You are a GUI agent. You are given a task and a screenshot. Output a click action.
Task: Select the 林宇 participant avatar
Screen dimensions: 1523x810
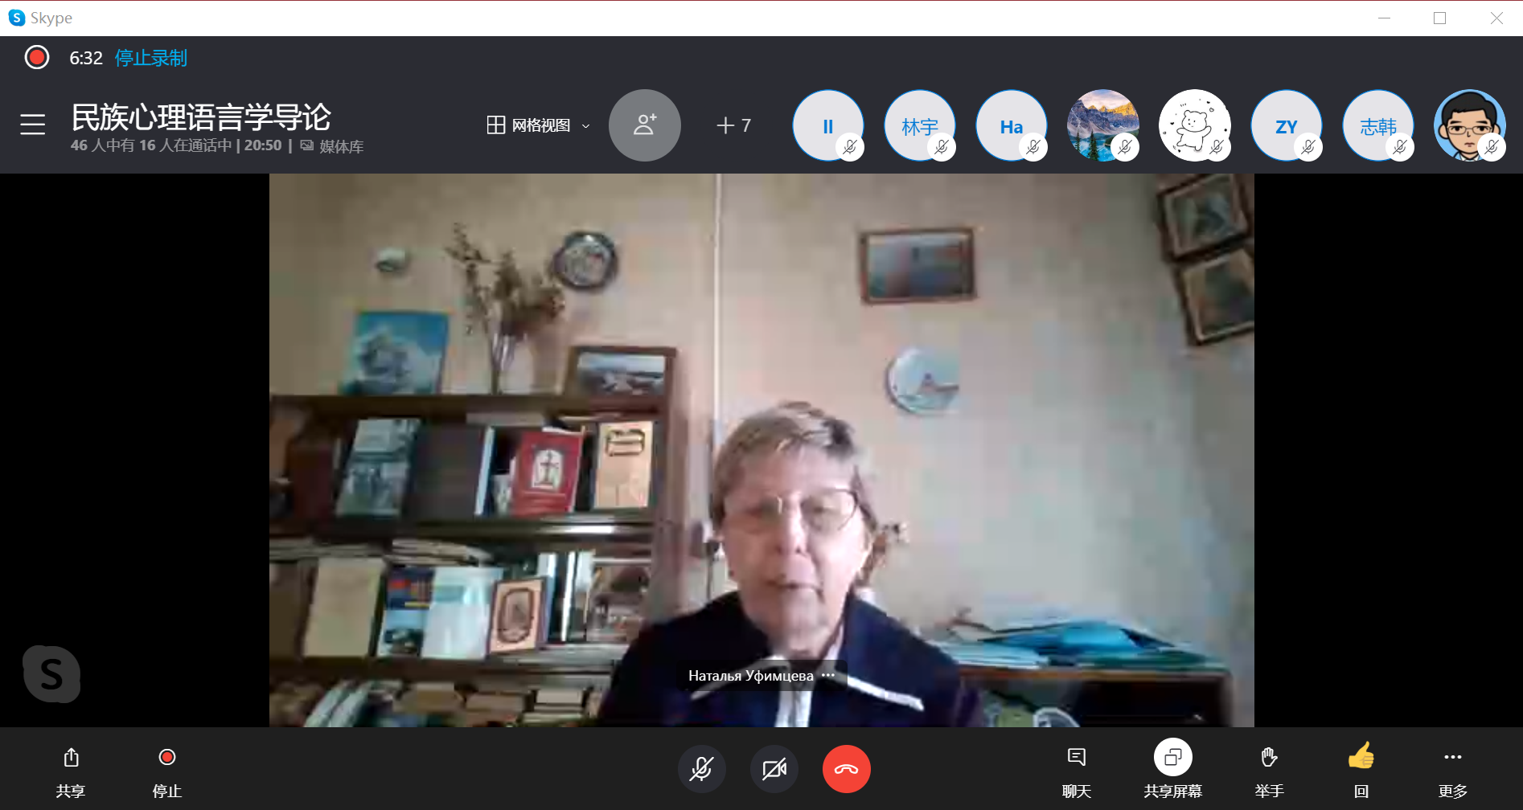[919, 125]
